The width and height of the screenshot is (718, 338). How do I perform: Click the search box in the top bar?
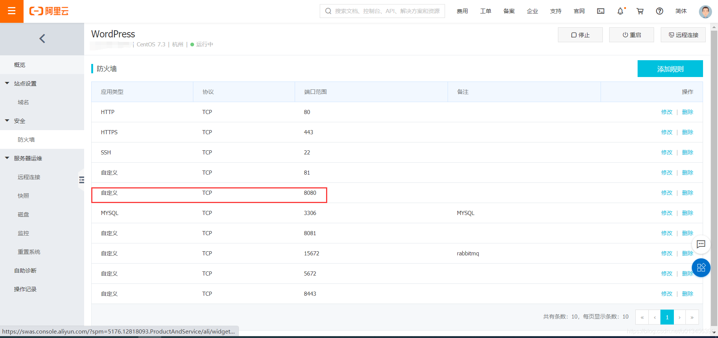pyautogui.click(x=382, y=11)
